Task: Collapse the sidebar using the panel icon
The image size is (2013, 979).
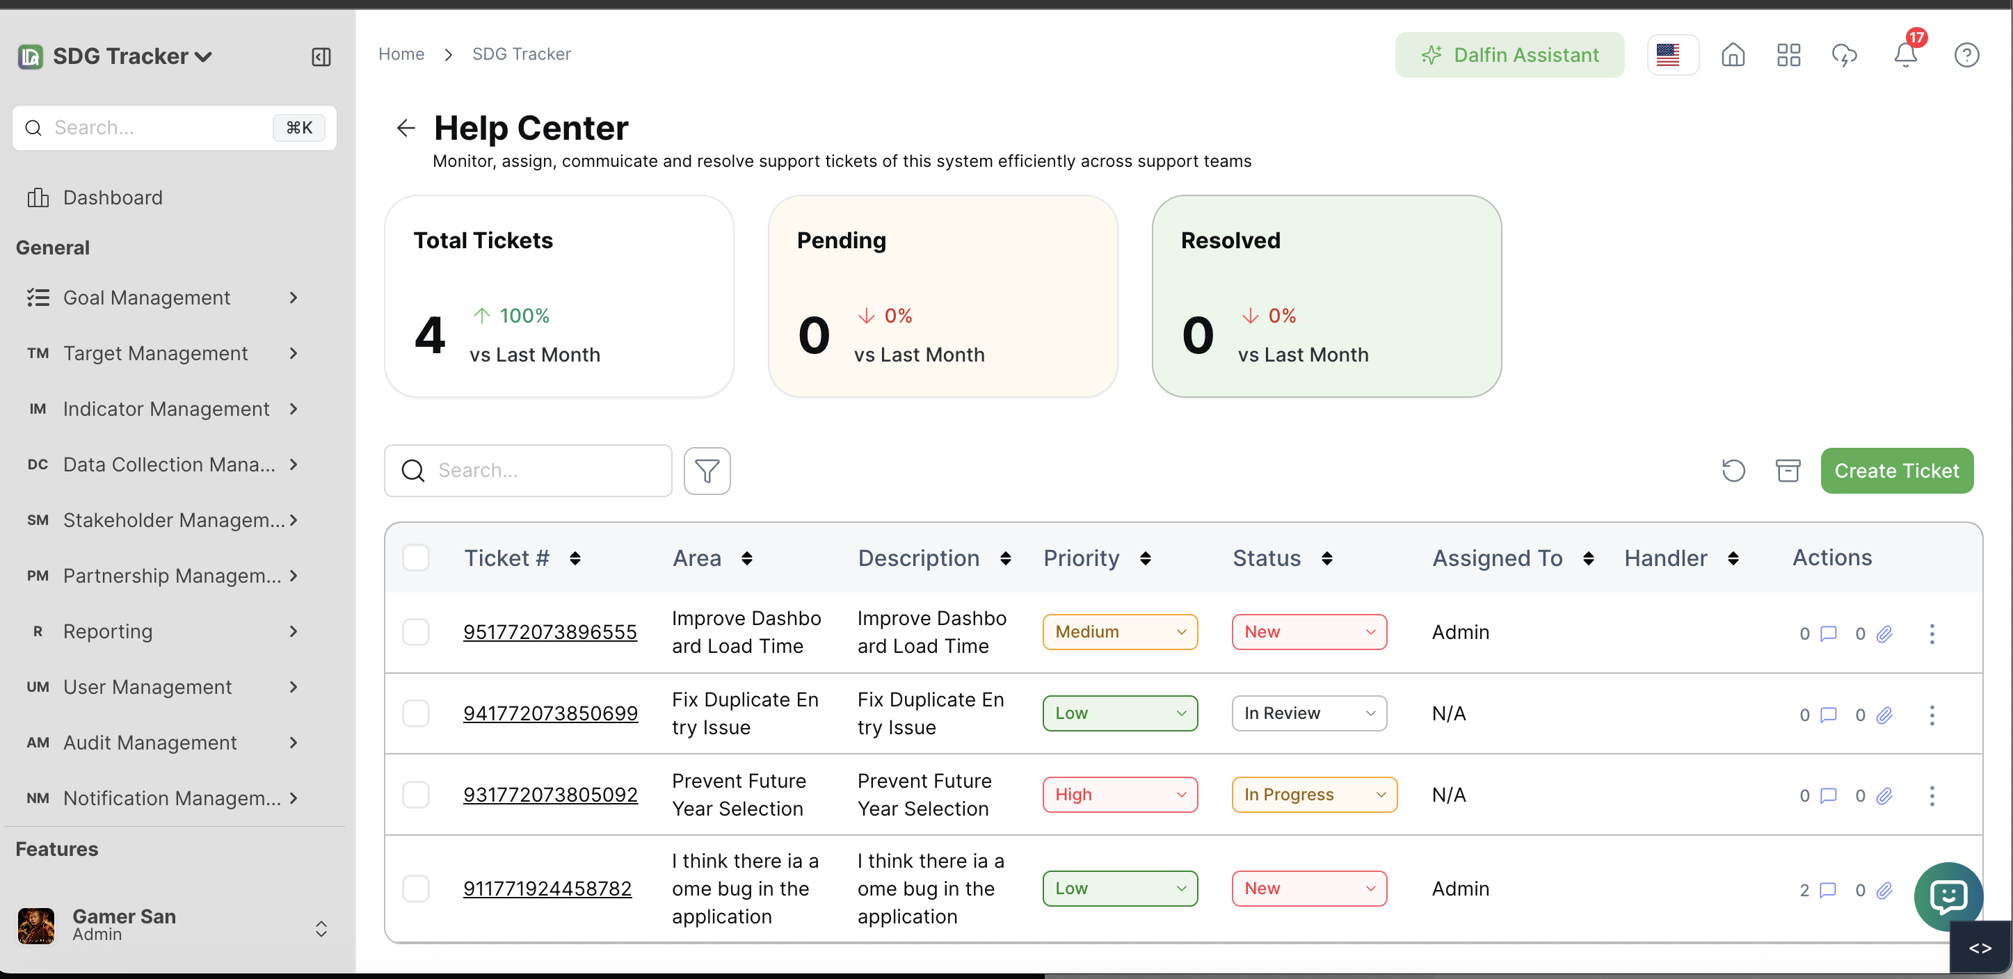Action: pos(321,56)
